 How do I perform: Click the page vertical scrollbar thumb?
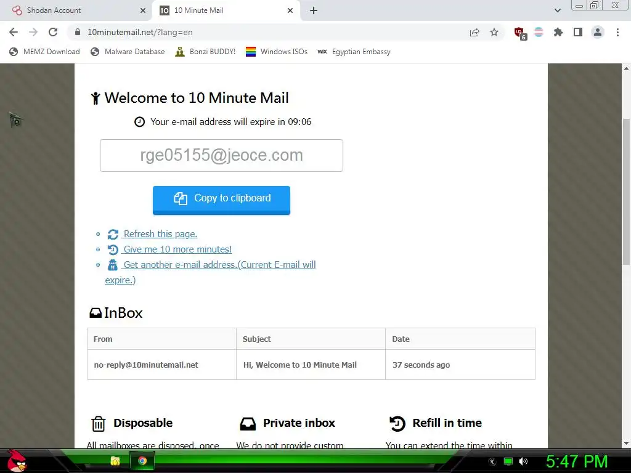(626, 192)
